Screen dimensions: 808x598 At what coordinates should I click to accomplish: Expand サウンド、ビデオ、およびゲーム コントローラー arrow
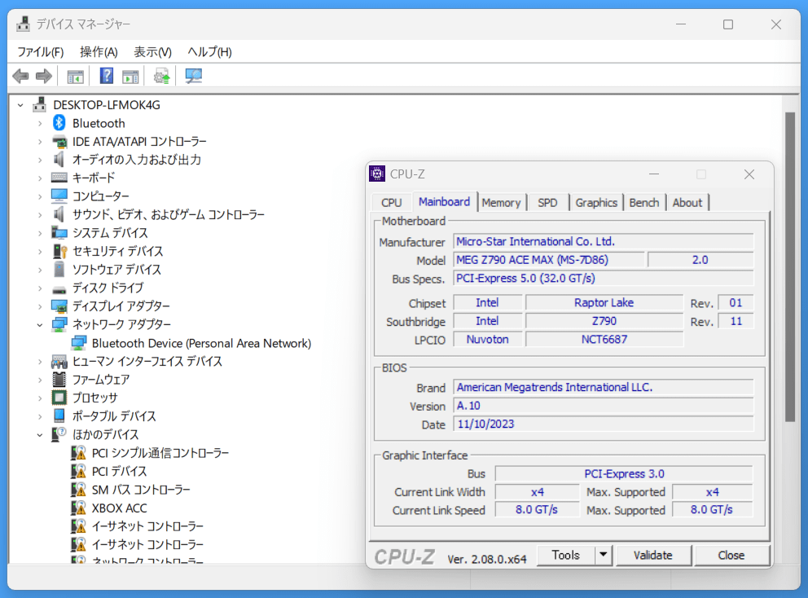pyautogui.click(x=40, y=215)
